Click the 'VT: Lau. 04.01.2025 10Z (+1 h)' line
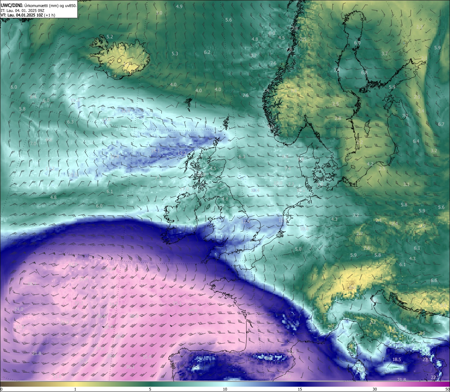The width and height of the screenshot is (450, 392). (28, 15)
